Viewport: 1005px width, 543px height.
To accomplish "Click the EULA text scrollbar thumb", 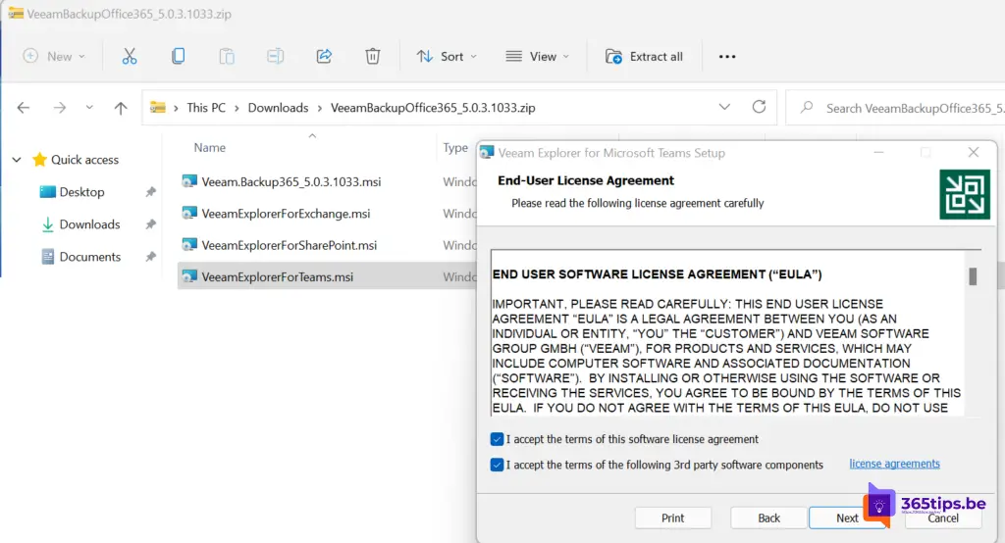I will [973, 276].
